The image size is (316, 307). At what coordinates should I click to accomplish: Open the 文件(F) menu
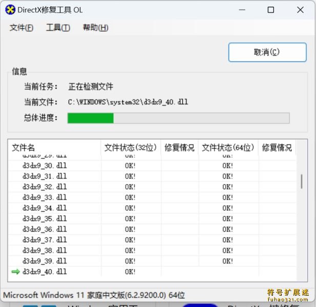(22, 28)
